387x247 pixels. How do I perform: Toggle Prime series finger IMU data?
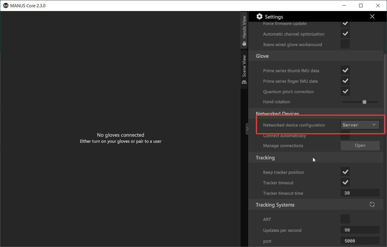(345, 81)
